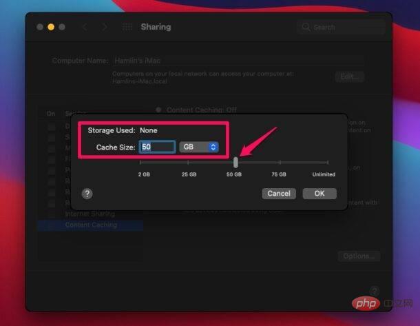This screenshot has height=326, width=420.
Task: Click the cache size slider handle at 50 GB
Action: 236,162
